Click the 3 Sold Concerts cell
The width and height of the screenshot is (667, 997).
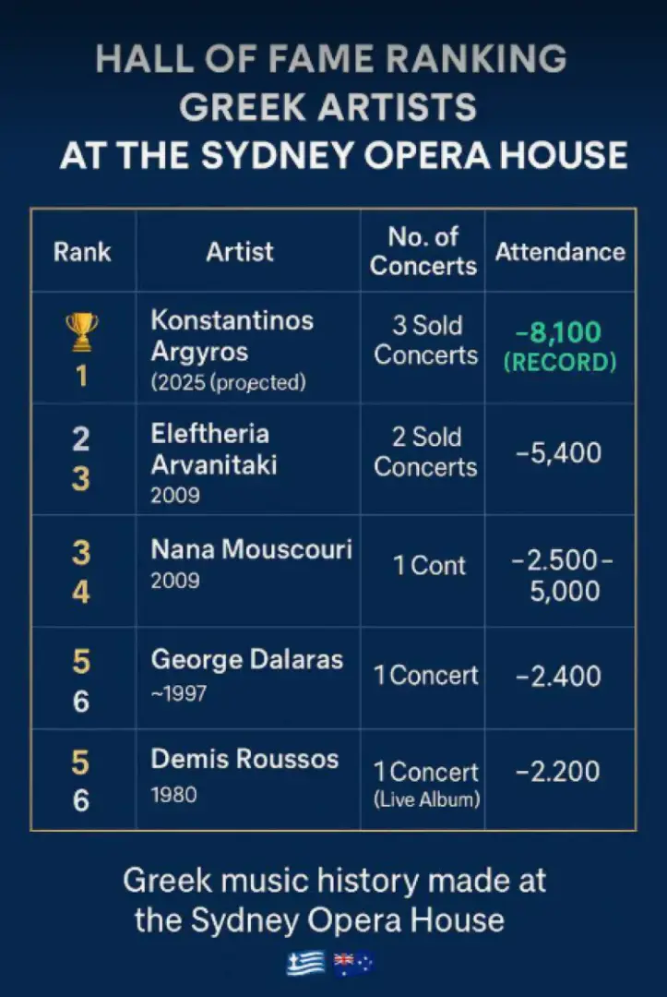[x=425, y=340]
